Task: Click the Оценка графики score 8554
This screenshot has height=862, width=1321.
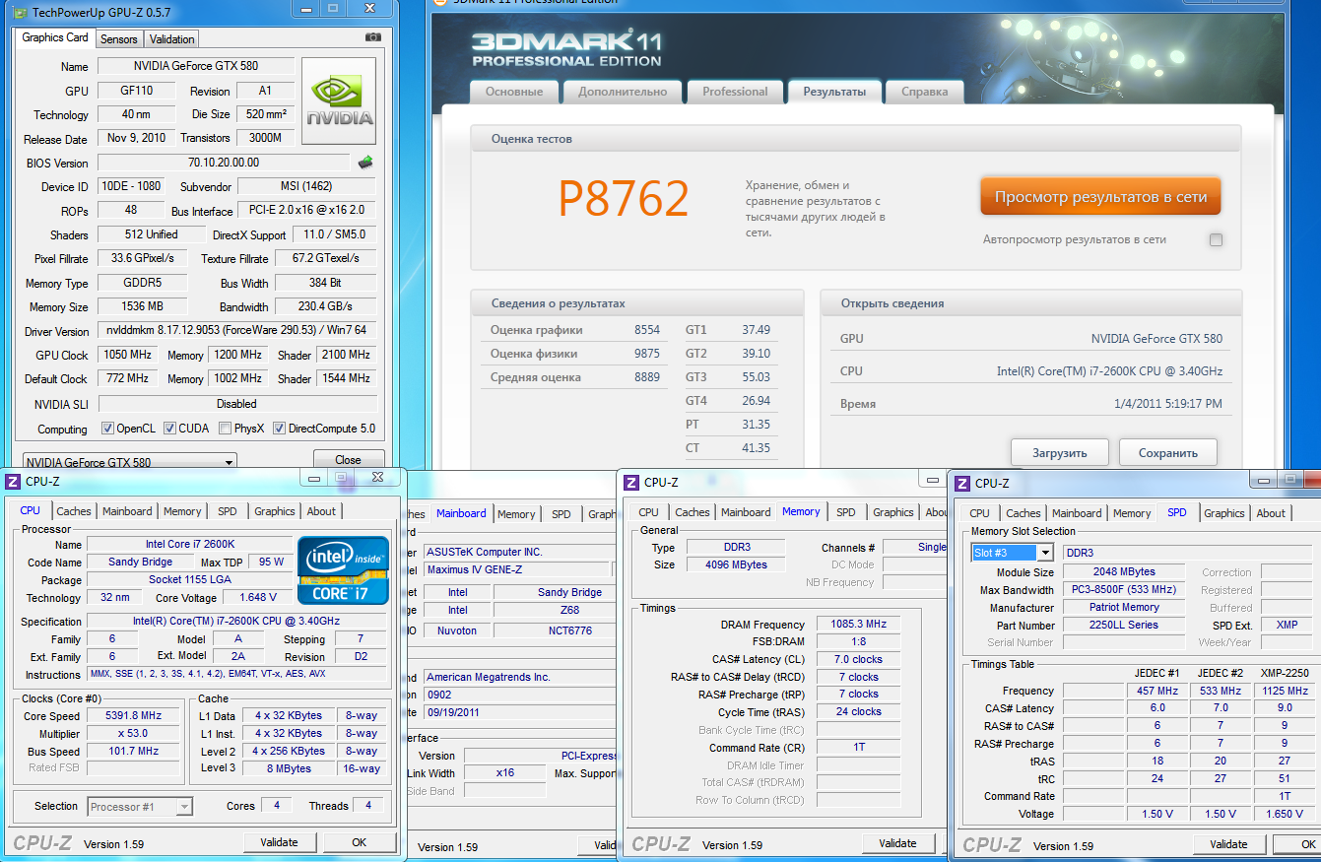Action: click(647, 330)
